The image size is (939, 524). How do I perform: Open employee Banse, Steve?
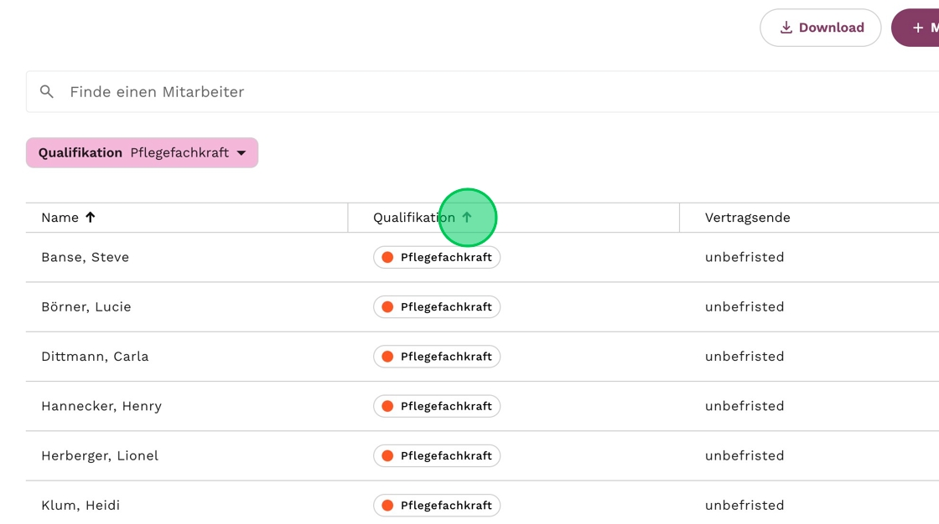(85, 257)
